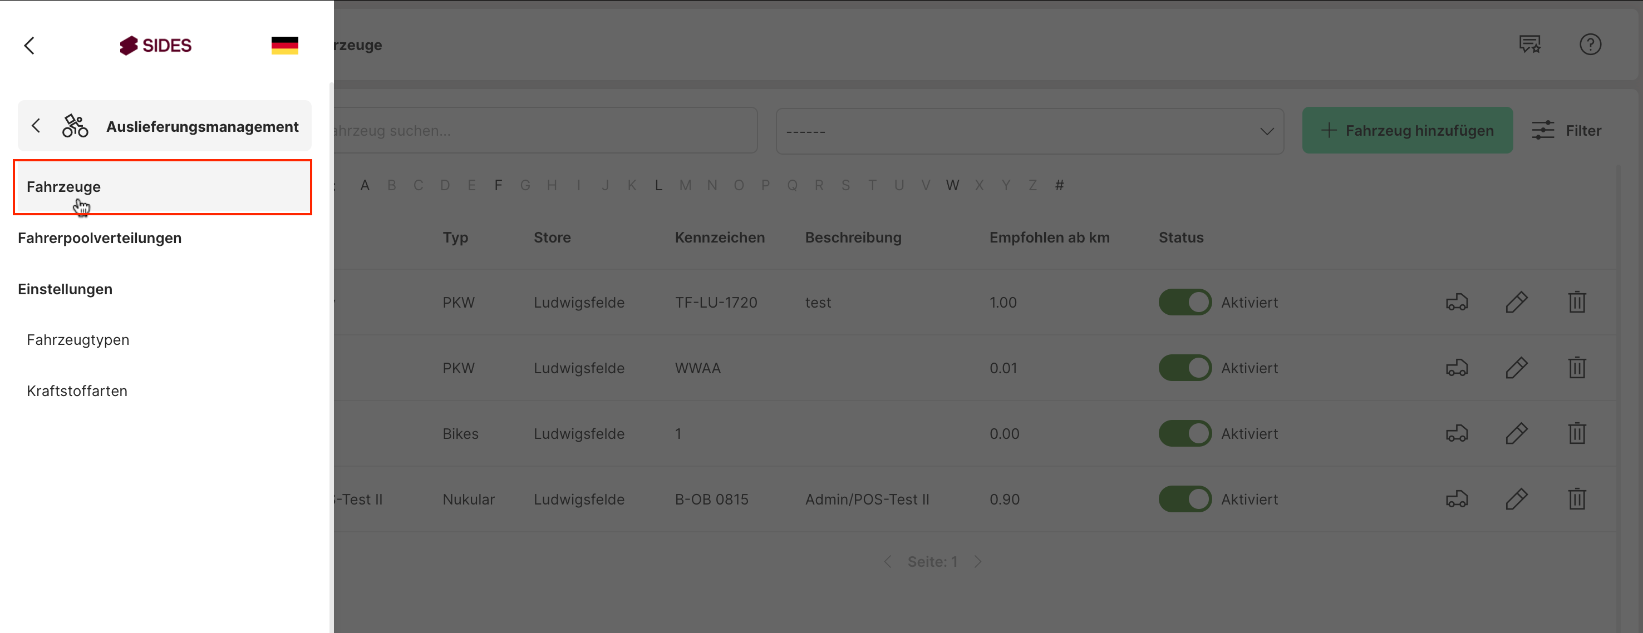The width and height of the screenshot is (1643, 633).
Task: Click the trash icon for B-OB 0815 vehicle
Action: click(1577, 499)
